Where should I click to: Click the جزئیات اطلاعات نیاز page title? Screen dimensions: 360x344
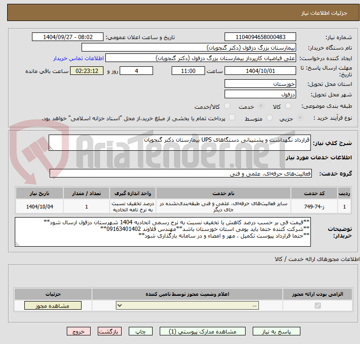coord(324,13)
